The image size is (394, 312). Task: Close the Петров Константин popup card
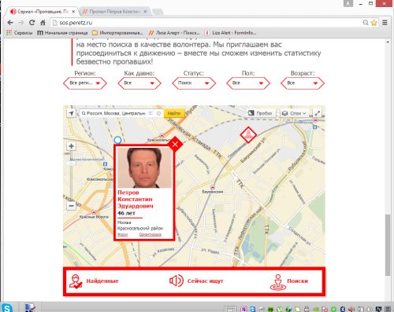175,144
